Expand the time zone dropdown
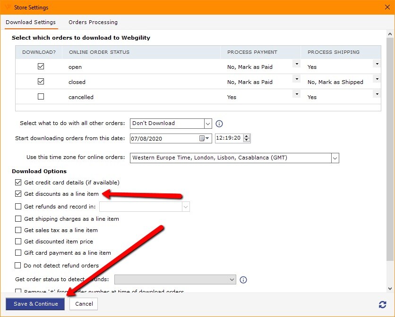The height and width of the screenshot is (317, 395). pos(335,158)
